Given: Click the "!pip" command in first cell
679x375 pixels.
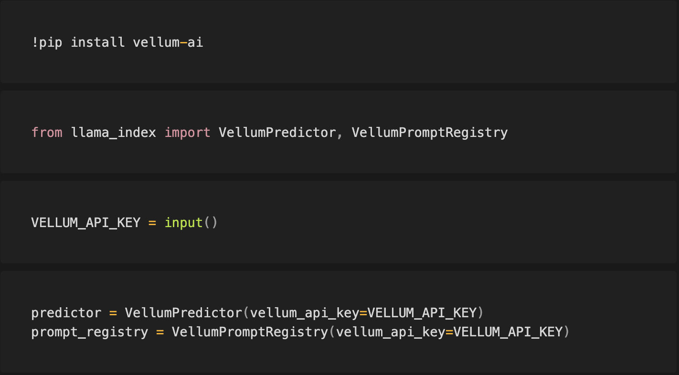Looking at the screenshot, I should pyautogui.click(x=47, y=42).
